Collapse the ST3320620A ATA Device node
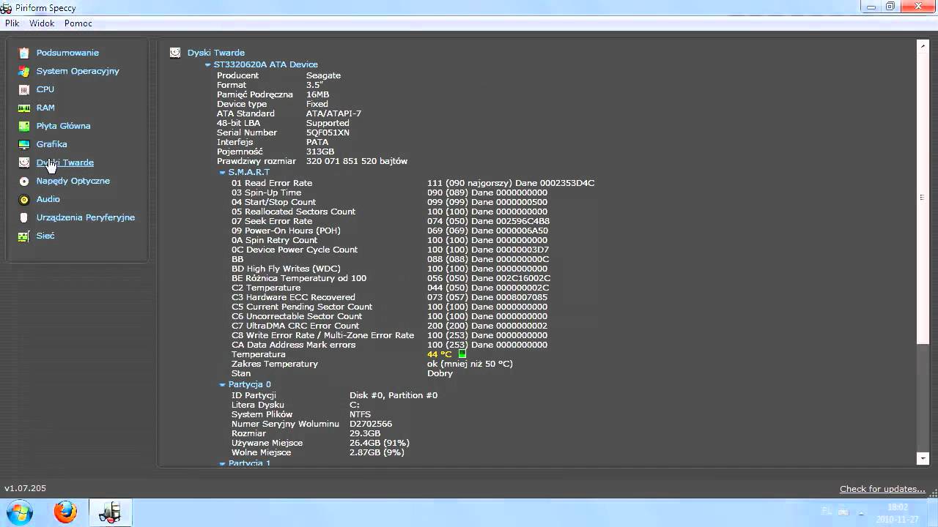938x527 pixels. pos(208,65)
